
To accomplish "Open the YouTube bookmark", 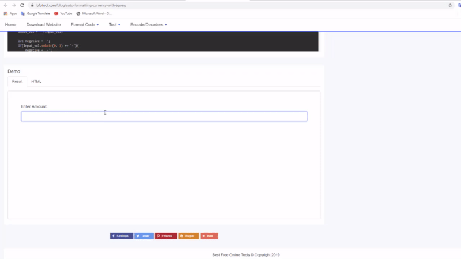I will click(x=63, y=13).
